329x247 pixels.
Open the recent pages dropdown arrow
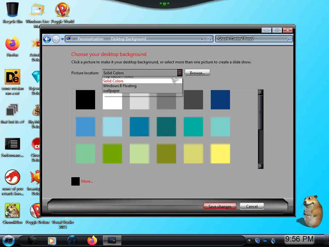click(62, 39)
